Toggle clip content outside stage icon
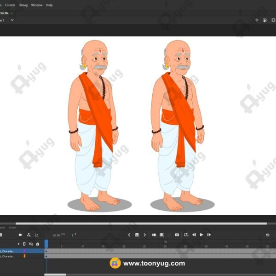The image size is (276, 276). pyautogui.click(x=273, y=20)
